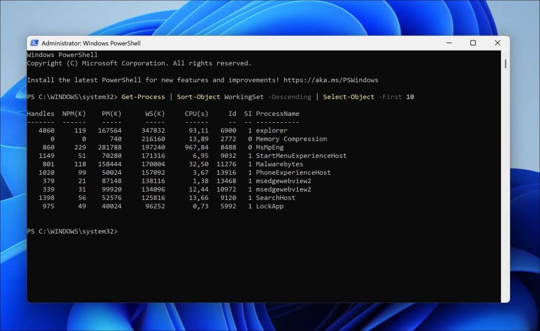Screen dimensions: 540x331
Task: Close the Administrator PowerShell window
Action: click(x=497, y=43)
